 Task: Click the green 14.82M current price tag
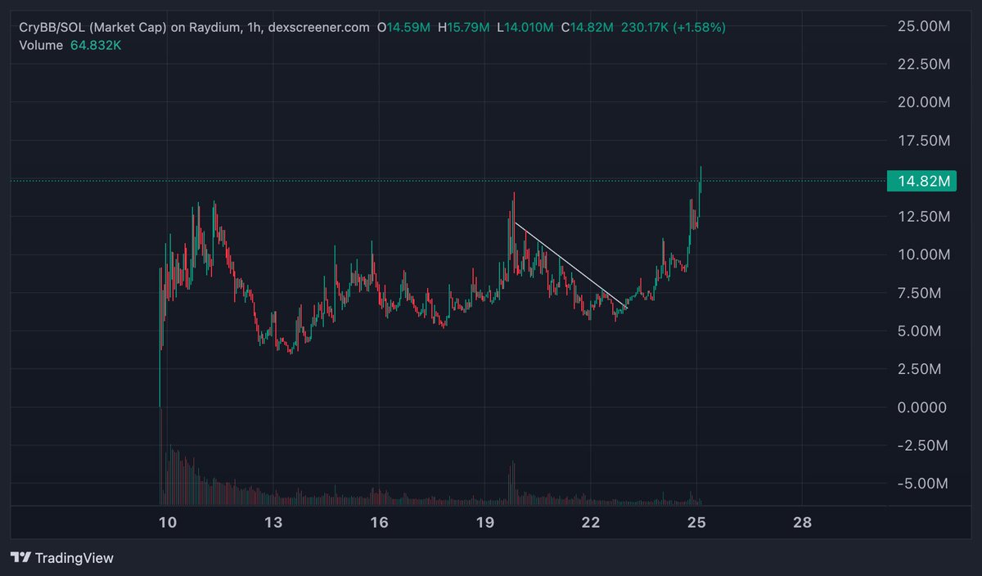point(920,181)
